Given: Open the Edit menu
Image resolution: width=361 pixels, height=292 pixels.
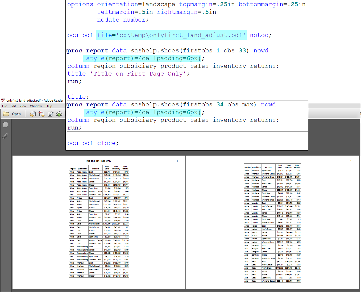Looking at the screenshot, I should click(13, 106).
